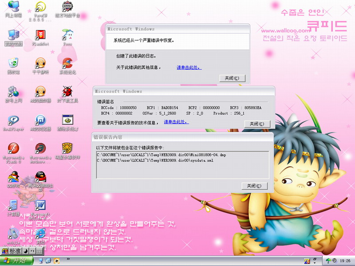The height and width of the screenshot is (266, 355).
Task: Launch the 千千静听 music player shortcut
Action: click(40, 66)
